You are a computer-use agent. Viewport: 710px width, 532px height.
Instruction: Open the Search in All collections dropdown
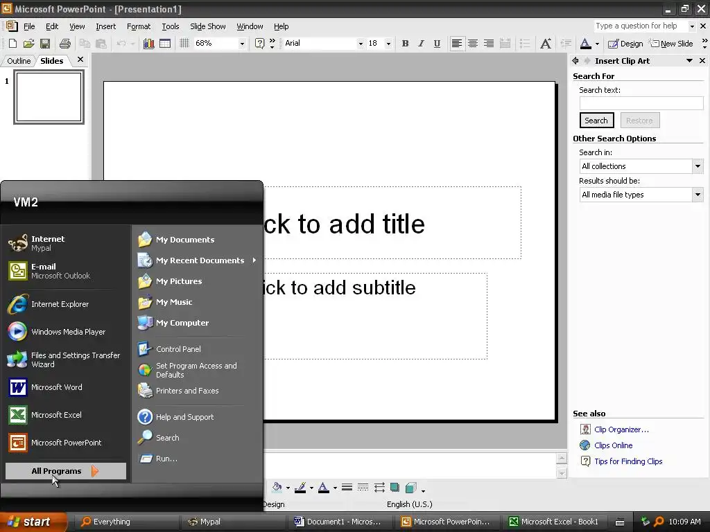698,166
